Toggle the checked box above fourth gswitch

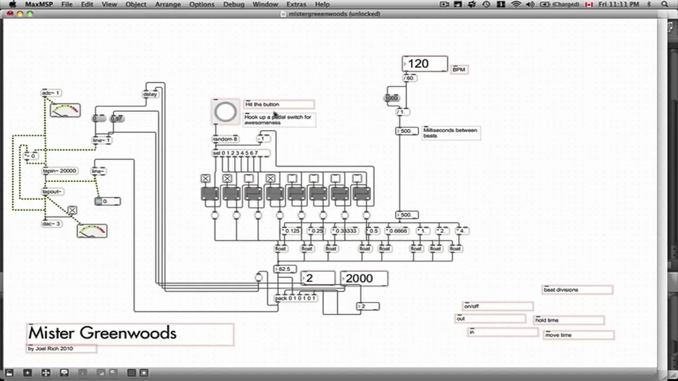tap(271, 178)
